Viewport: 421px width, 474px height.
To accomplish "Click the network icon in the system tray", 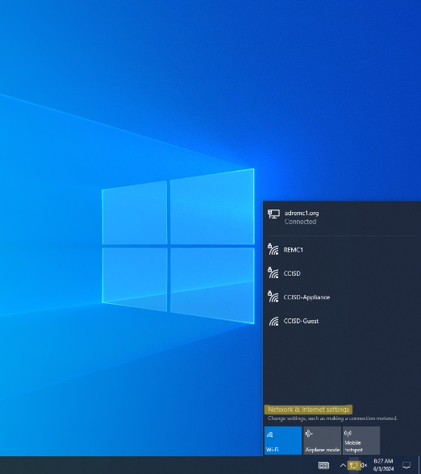I will click(353, 465).
